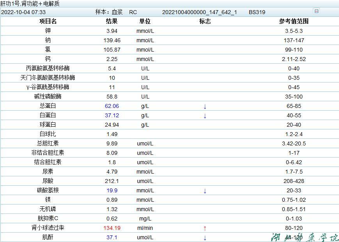Click the red up arrow for 肾小球滤过率
This screenshot has height=242, width=339.
pos(205,228)
